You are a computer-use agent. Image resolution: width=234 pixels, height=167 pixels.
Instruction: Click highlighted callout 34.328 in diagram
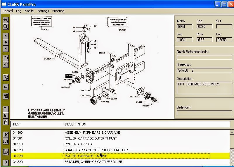pyautogui.click(x=69, y=76)
